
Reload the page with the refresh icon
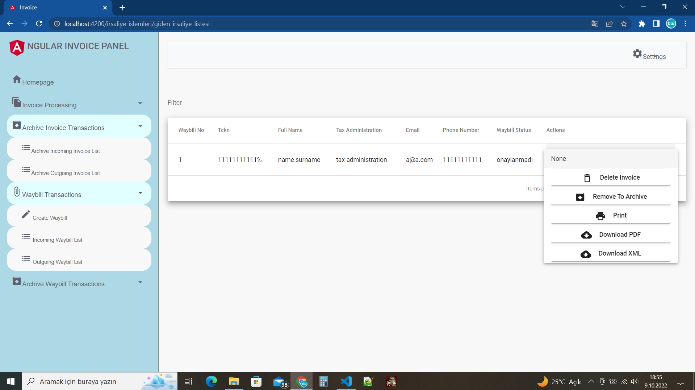point(39,24)
